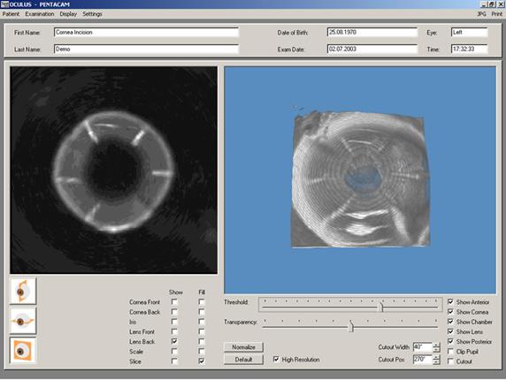Uncheck Show Posterior checkbox
Screen dimensions: 506x380
[450, 341]
